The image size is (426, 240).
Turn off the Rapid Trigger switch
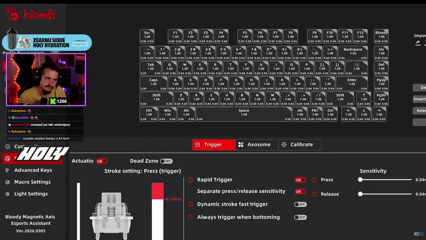(x=301, y=180)
